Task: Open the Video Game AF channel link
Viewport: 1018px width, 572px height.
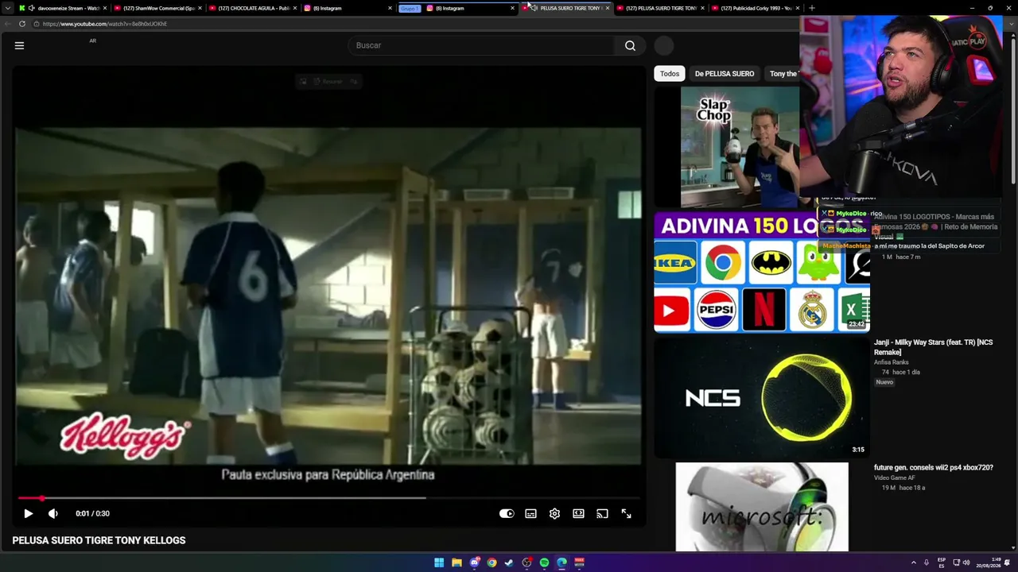Action: (x=895, y=477)
